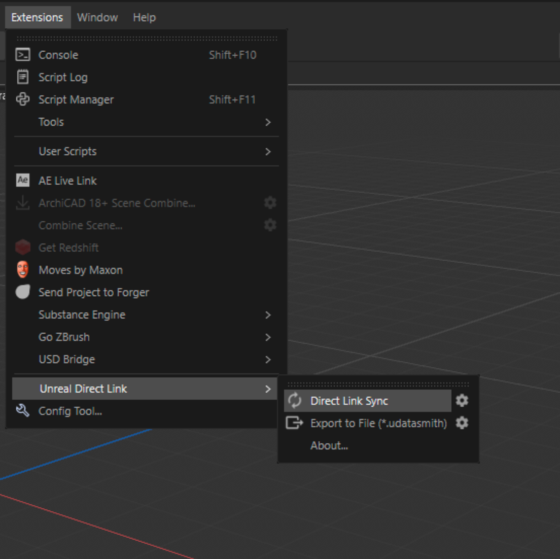Open ArchiCAD Scene Combine options gear
The width and height of the screenshot is (560, 559).
270,202
